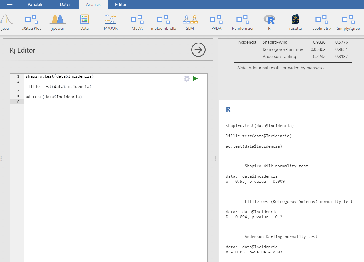Viewport: 364px width, 262px height.
Task: Run the R code with green play button
Action: click(x=195, y=79)
